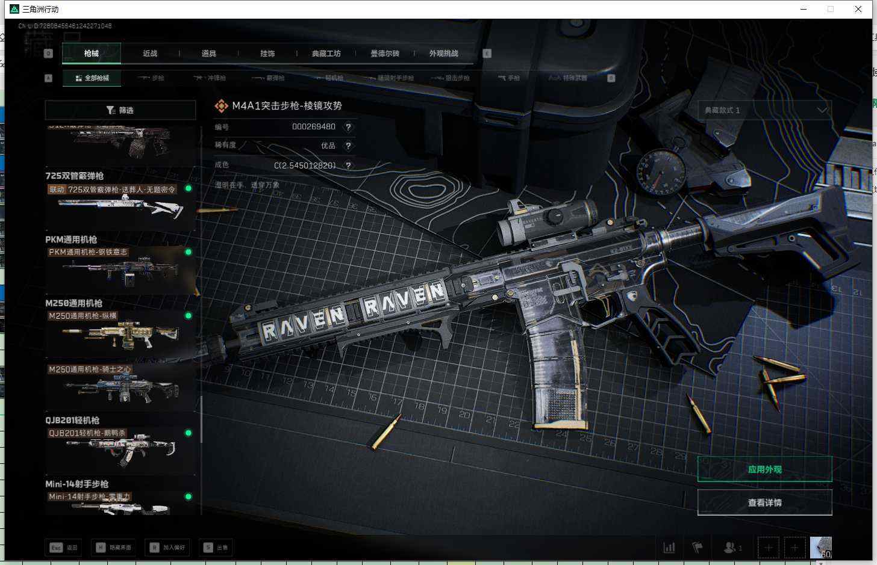Click the question mark next to 编号
The width and height of the screenshot is (877, 565).
[348, 127]
